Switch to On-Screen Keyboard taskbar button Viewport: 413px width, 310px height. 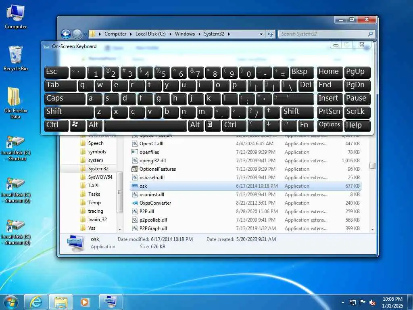(111, 302)
